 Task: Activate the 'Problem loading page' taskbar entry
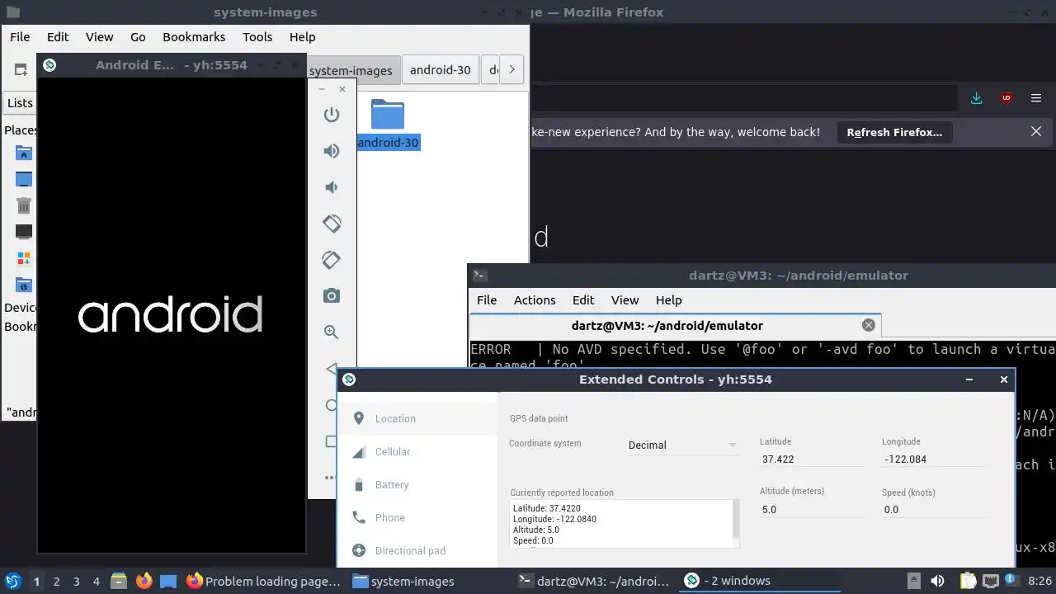click(x=263, y=581)
